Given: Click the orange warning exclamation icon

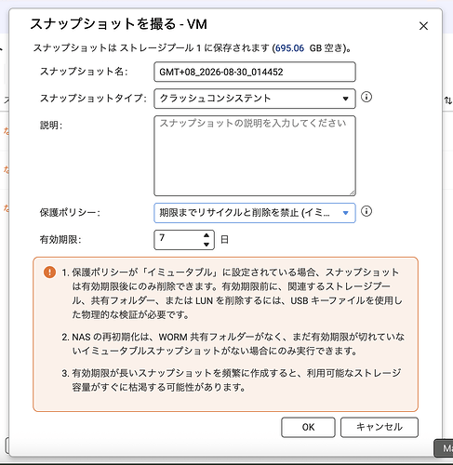Looking at the screenshot, I should pos(49,272).
